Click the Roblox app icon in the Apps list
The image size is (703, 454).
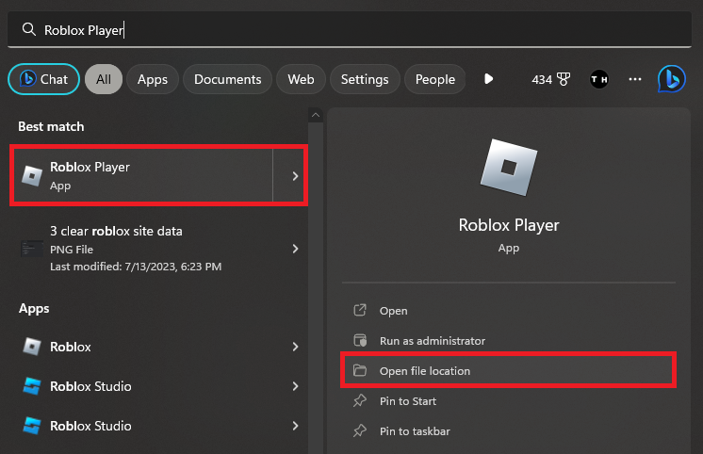point(32,347)
